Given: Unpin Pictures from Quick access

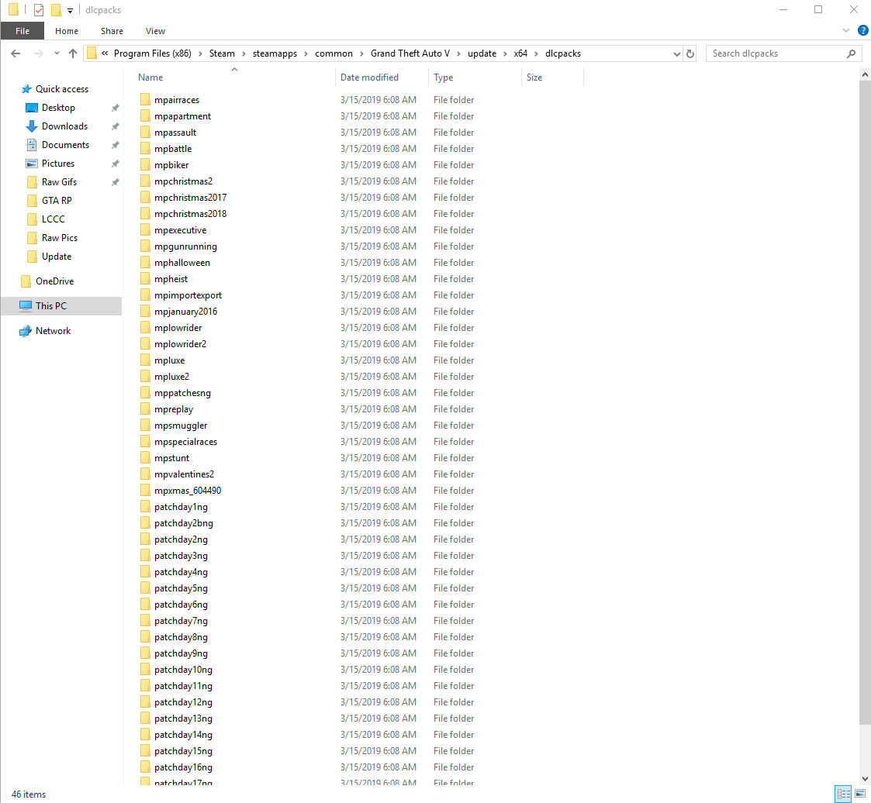Looking at the screenshot, I should pyautogui.click(x=115, y=163).
